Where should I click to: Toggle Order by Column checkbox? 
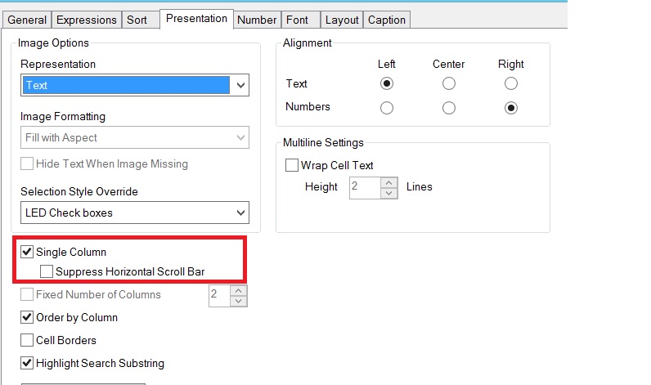pyautogui.click(x=27, y=317)
